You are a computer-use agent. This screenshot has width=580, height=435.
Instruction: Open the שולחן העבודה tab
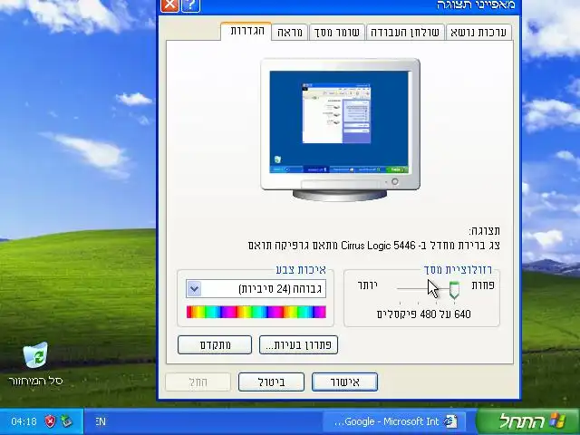405,33
